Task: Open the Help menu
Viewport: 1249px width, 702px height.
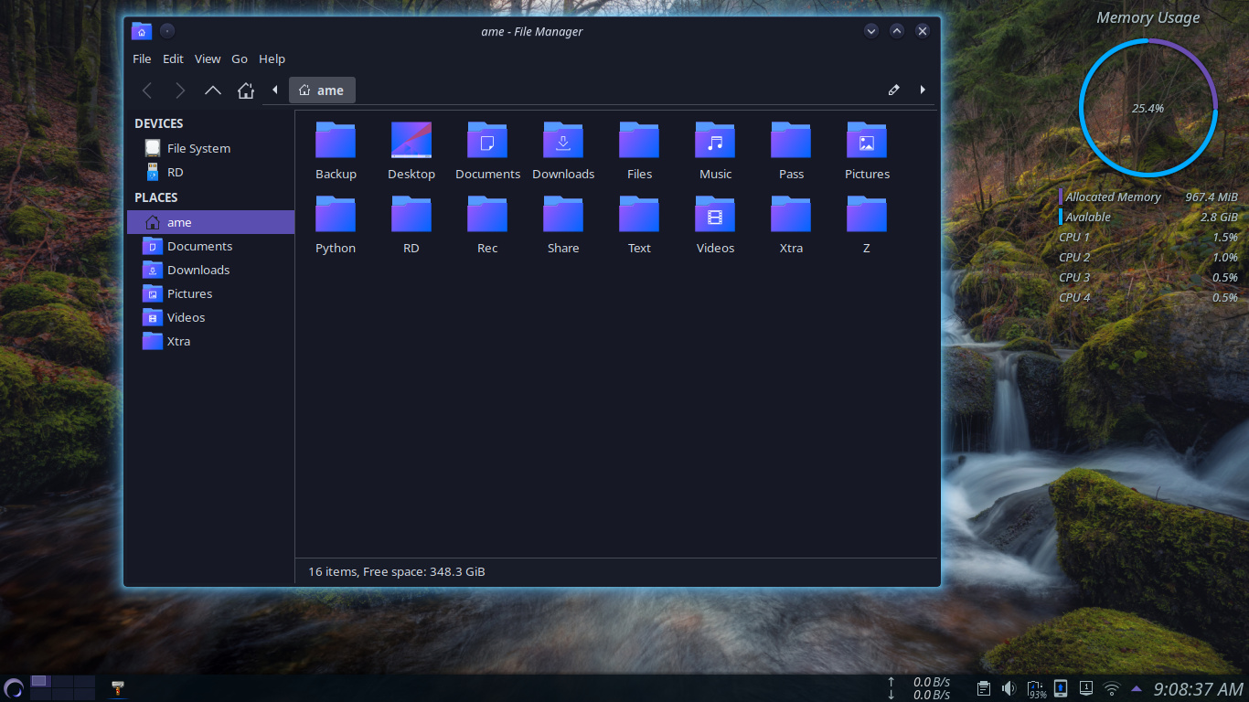Action: 272,58
